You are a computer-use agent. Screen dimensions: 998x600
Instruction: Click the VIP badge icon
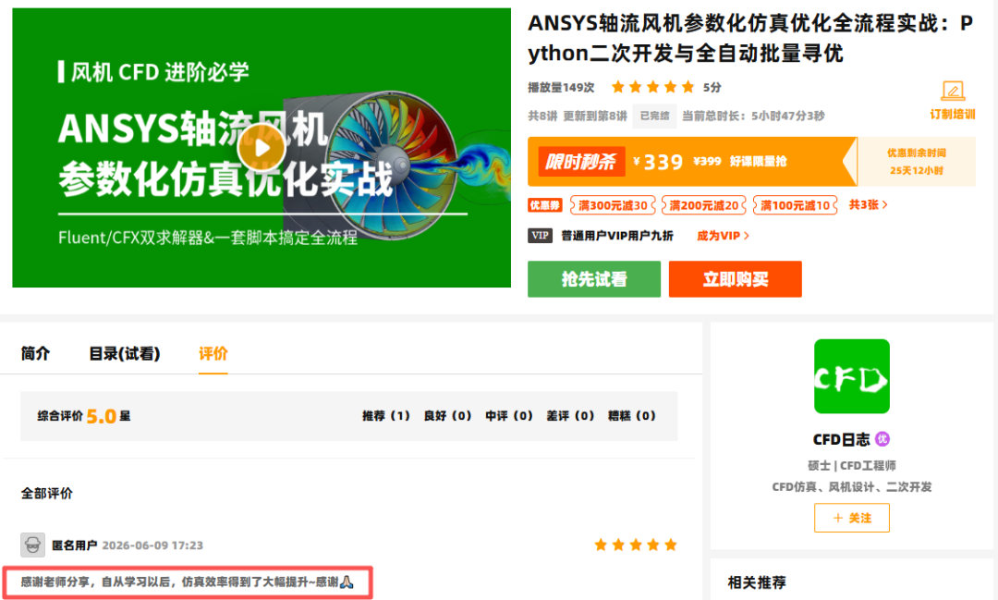[x=540, y=236]
